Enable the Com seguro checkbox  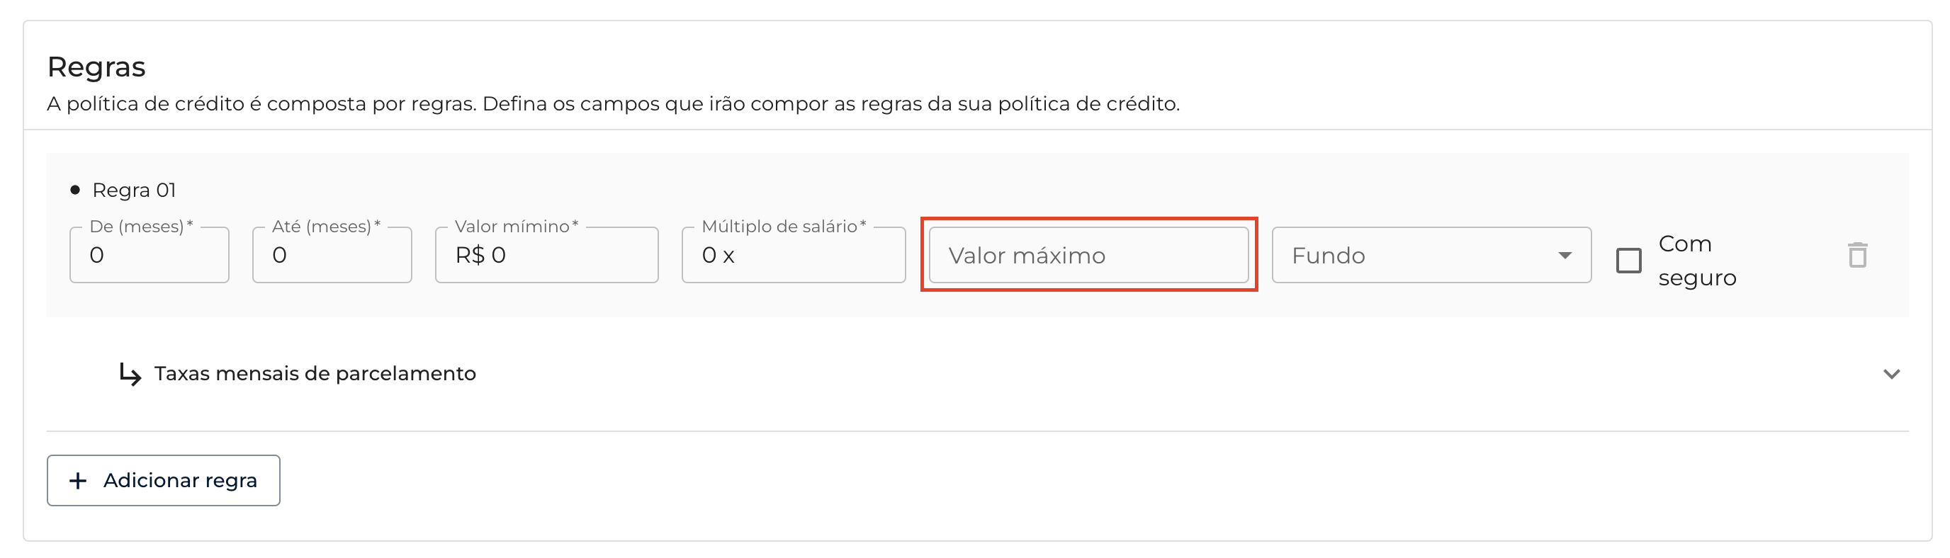tap(1628, 260)
